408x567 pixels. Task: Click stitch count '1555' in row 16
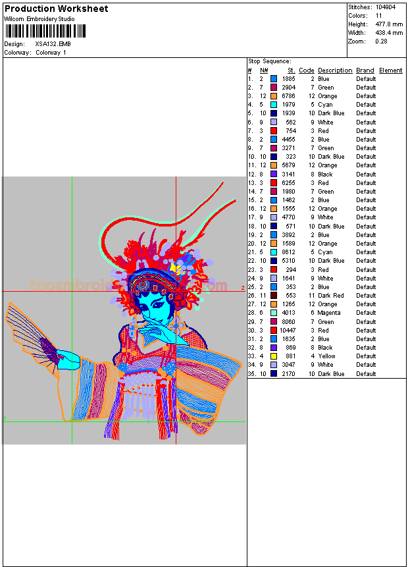coord(289,209)
